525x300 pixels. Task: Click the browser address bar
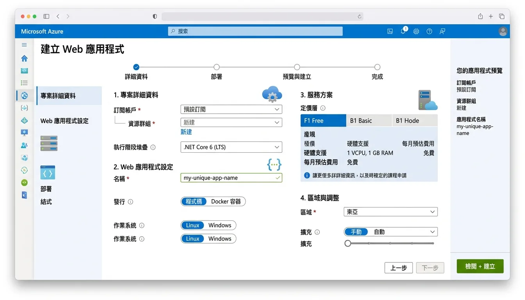(x=262, y=16)
